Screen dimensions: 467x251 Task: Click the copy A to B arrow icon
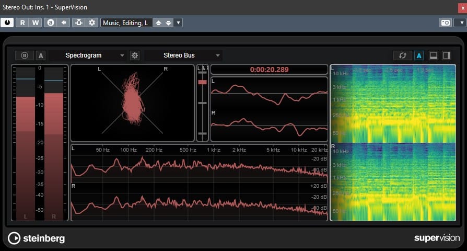pos(64,22)
